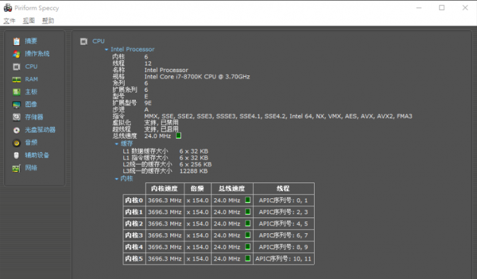Click the green bus speed indicator for 内核4
Screen dimensions: 477x279
tap(248, 247)
